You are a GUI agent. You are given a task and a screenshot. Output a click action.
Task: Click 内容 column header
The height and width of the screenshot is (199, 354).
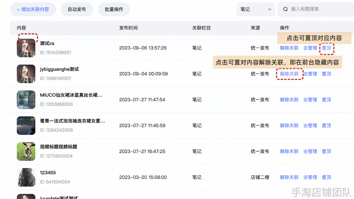(x=21, y=28)
